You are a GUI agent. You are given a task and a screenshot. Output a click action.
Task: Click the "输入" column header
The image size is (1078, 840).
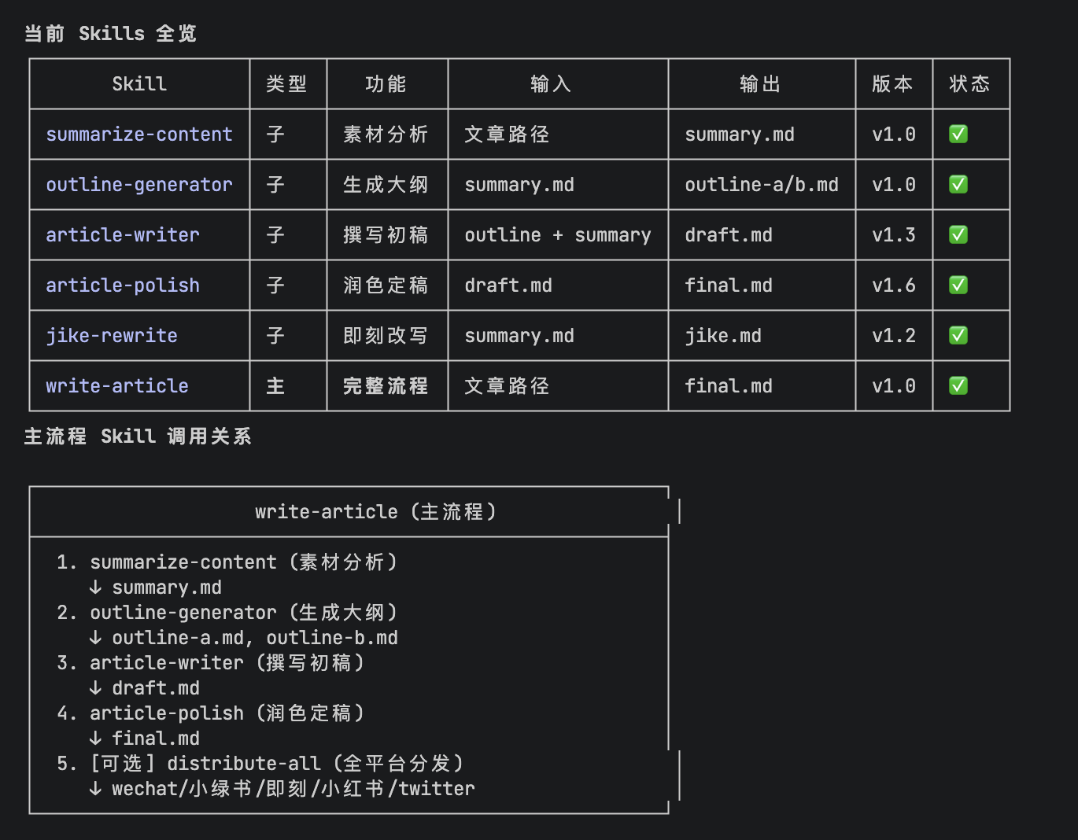click(550, 84)
